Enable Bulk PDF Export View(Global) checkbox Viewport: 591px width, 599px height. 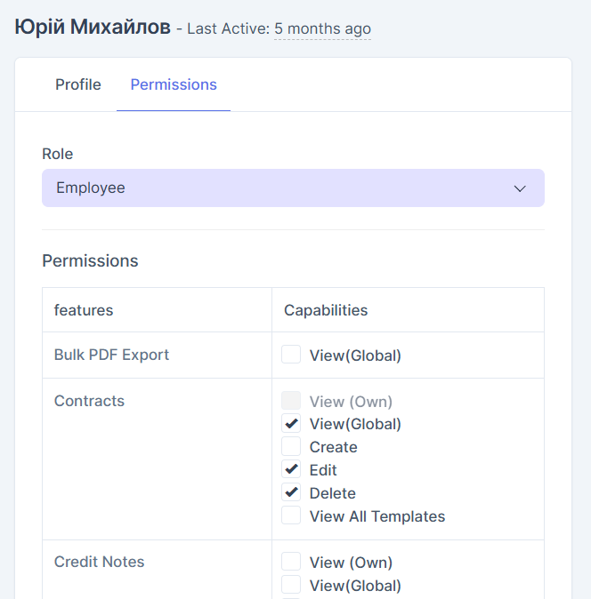pyautogui.click(x=291, y=355)
